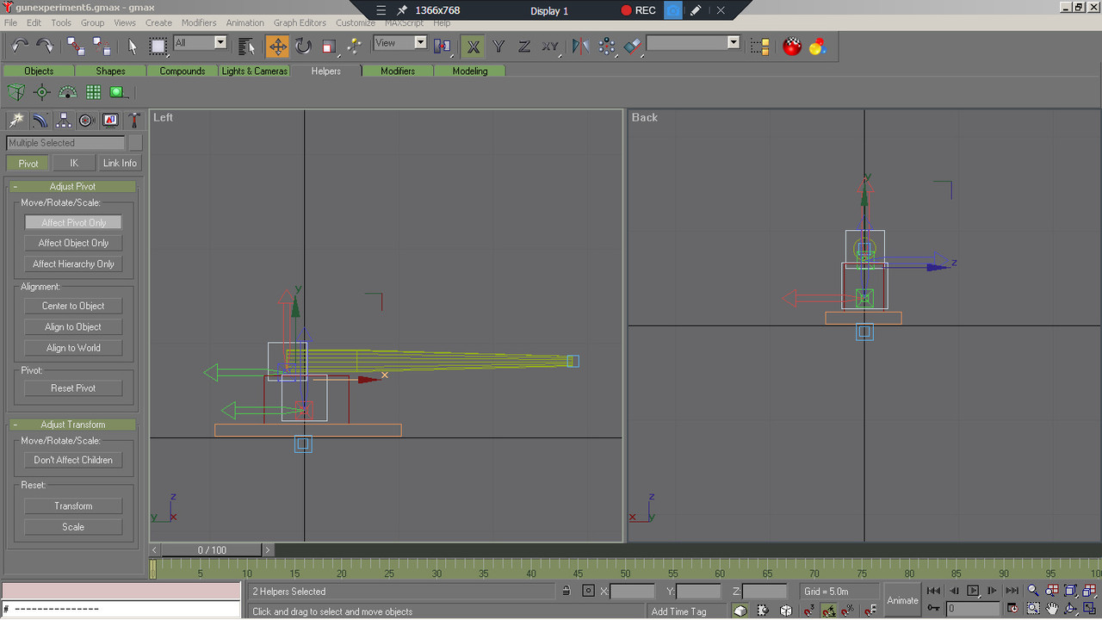The height and width of the screenshot is (620, 1102).
Task: Select the Dummy helper box icon
Action: tap(15, 92)
